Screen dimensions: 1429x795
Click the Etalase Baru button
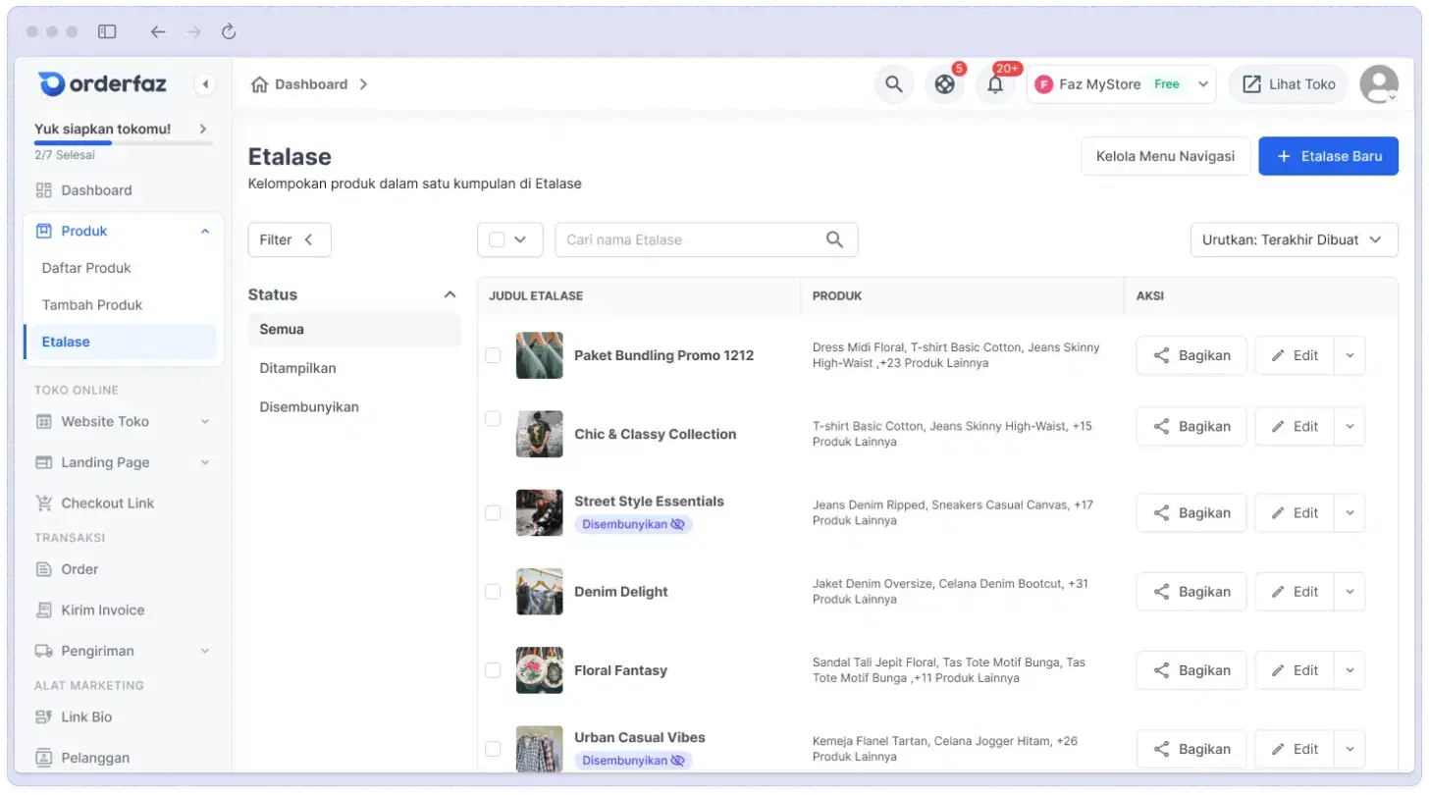click(x=1328, y=156)
